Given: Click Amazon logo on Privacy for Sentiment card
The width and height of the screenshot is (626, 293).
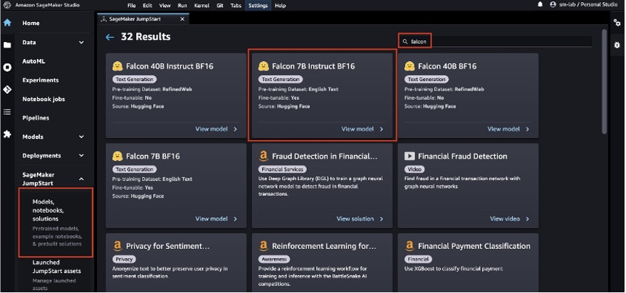Looking at the screenshot, I should point(118,246).
